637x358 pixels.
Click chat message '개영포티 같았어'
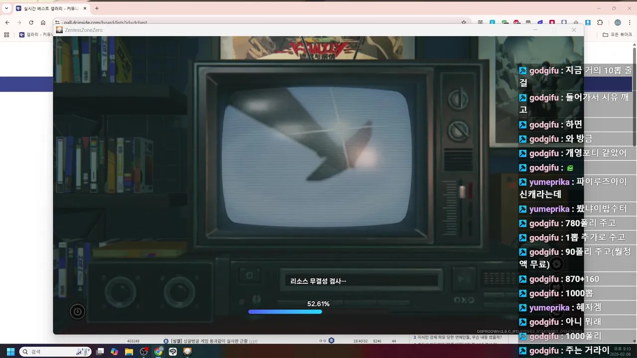596,153
